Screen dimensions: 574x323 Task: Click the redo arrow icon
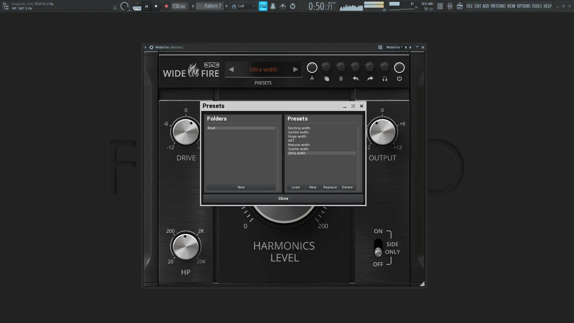tap(370, 79)
